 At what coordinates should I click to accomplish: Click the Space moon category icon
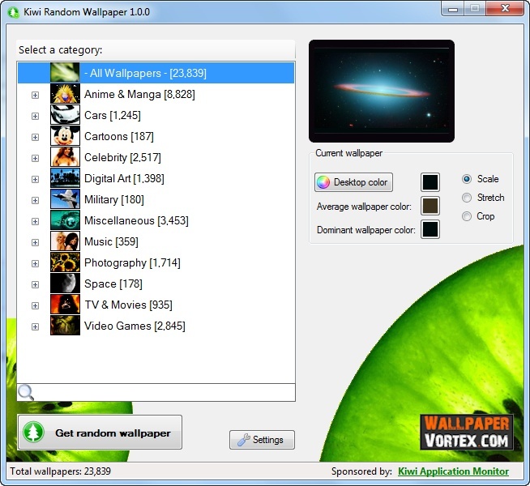pos(65,283)
